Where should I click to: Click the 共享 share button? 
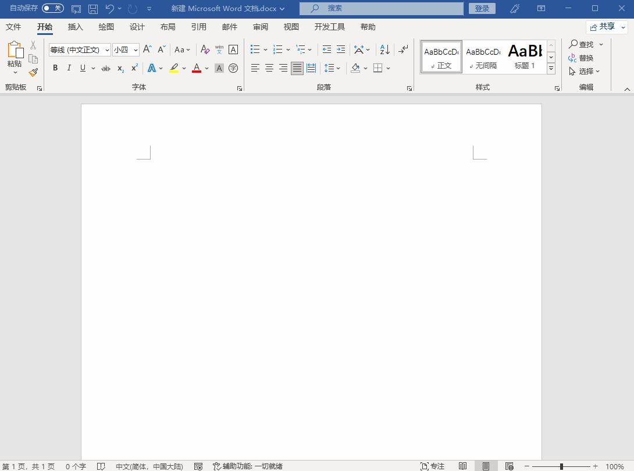pyautogui.click(x=607, y=27)
